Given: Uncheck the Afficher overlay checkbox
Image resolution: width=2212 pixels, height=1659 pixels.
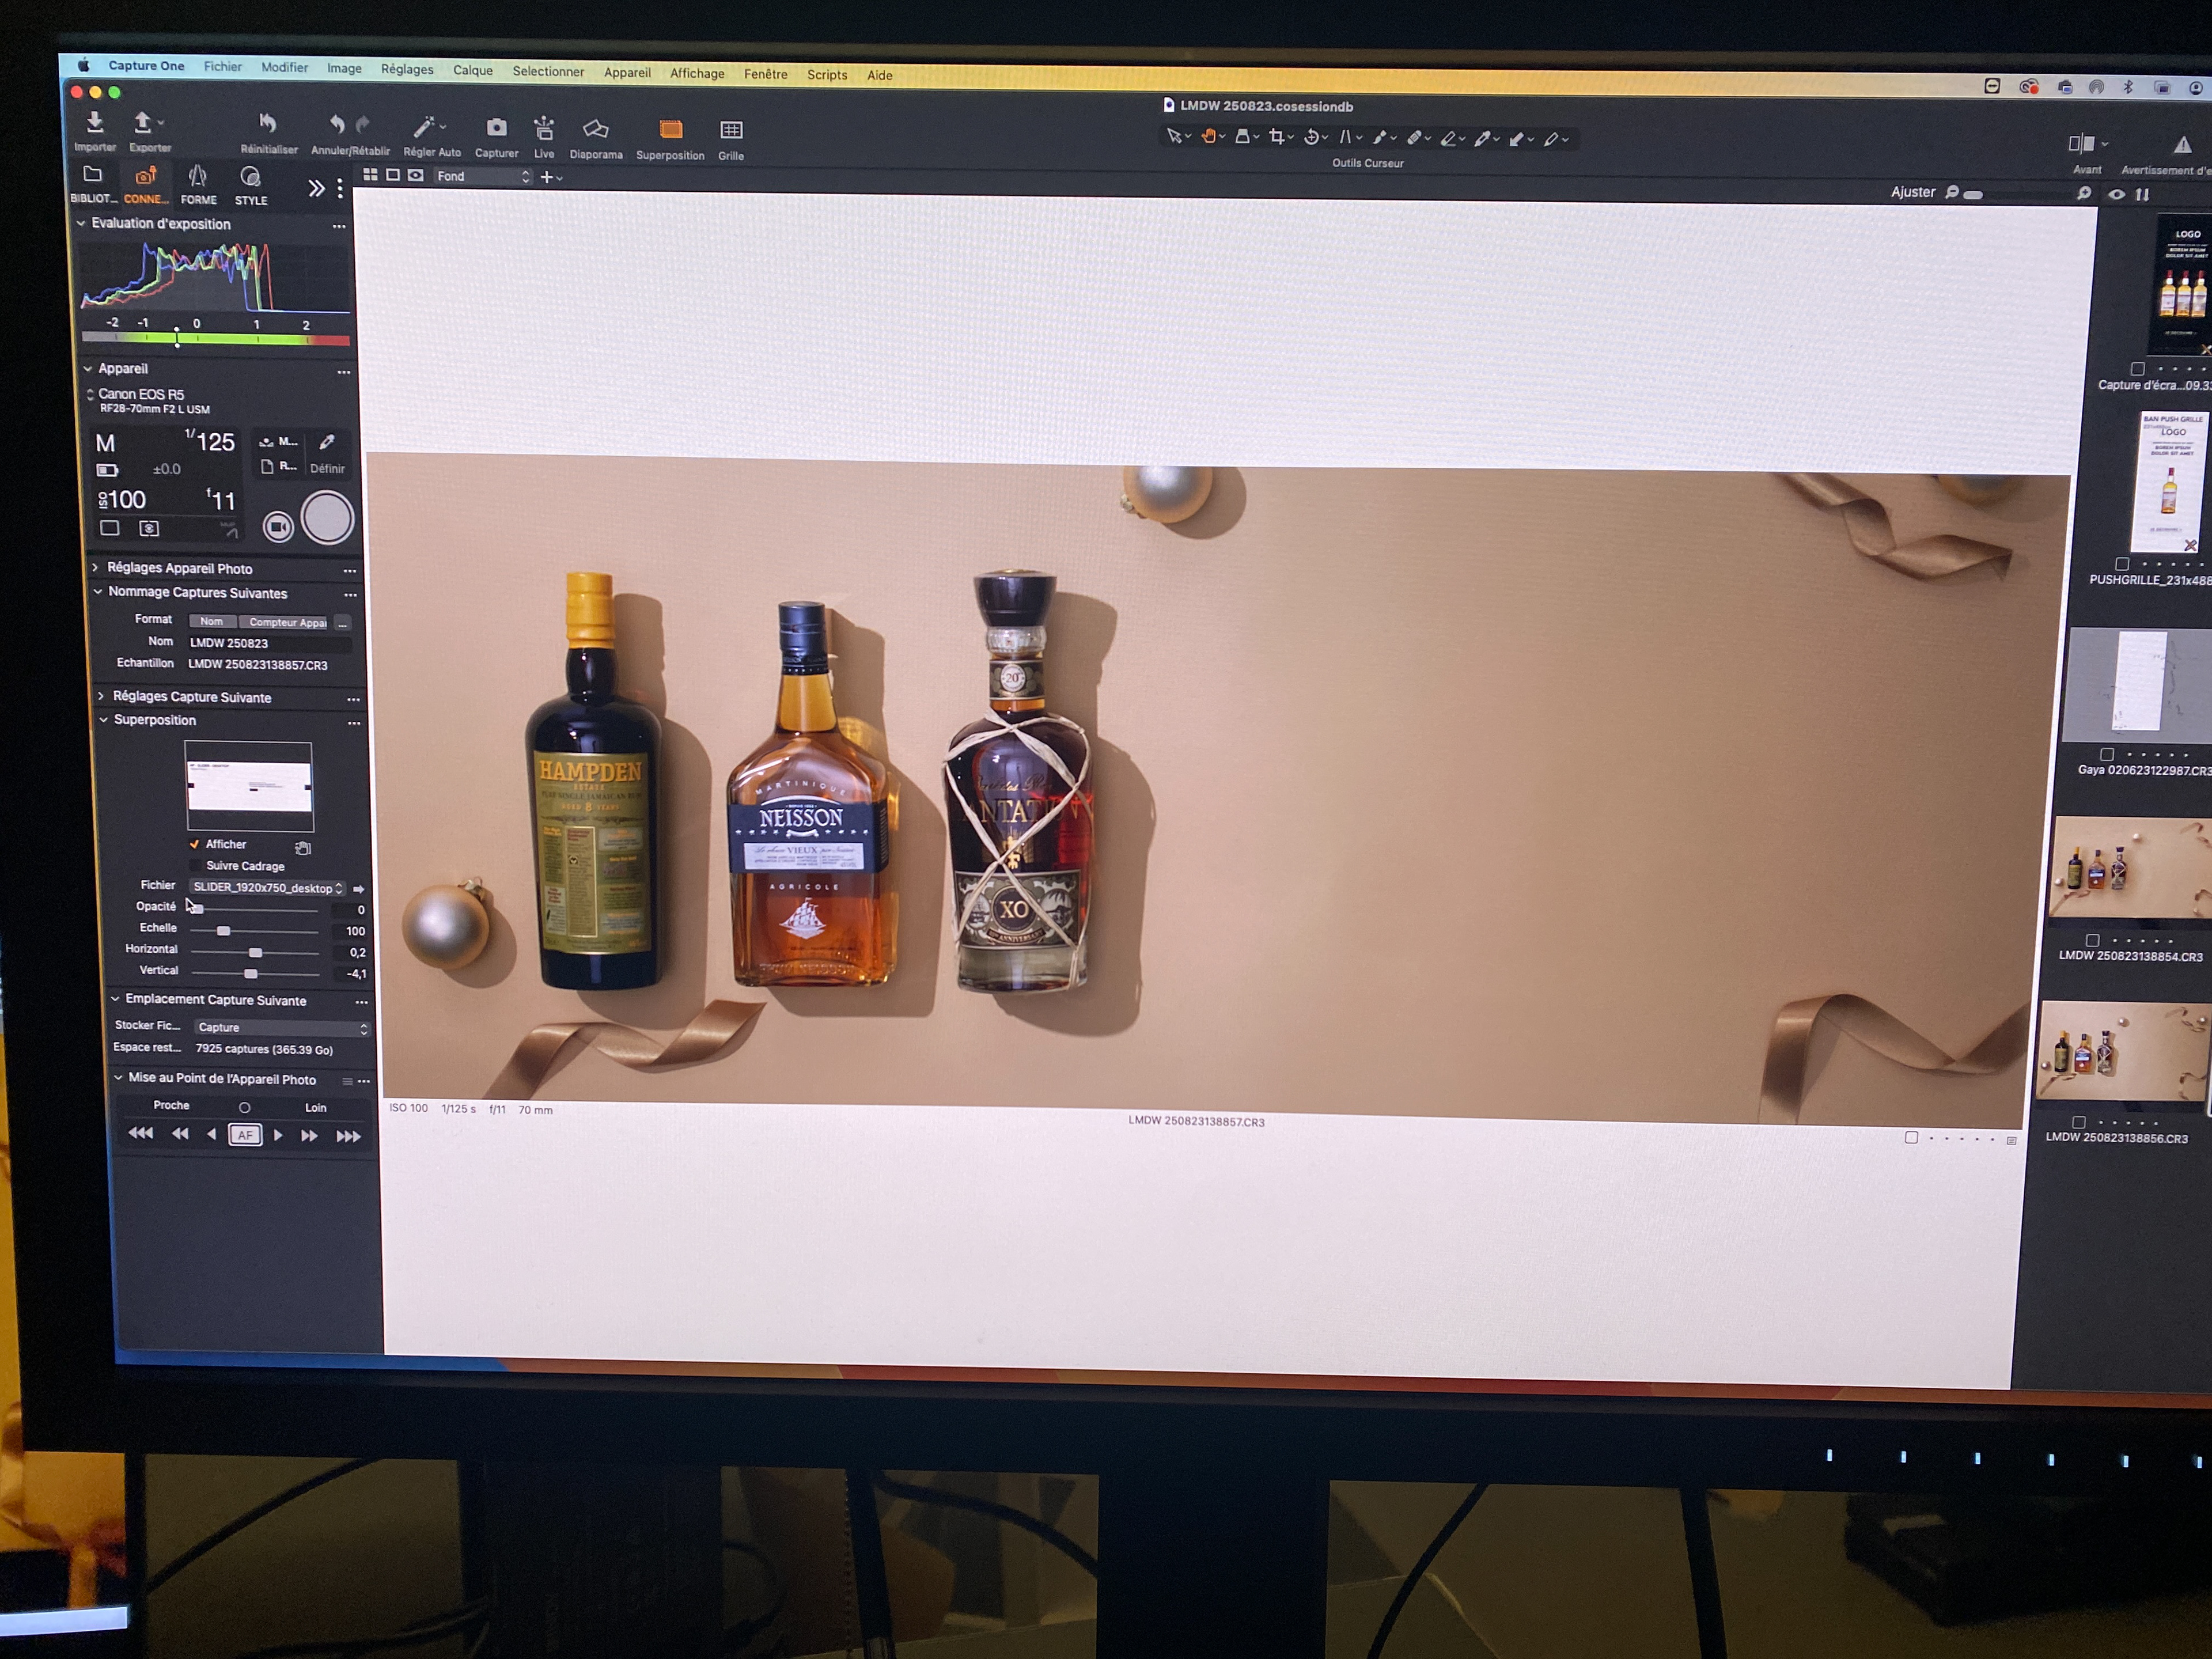Looking at the screenshot, I should coord(195,844).
